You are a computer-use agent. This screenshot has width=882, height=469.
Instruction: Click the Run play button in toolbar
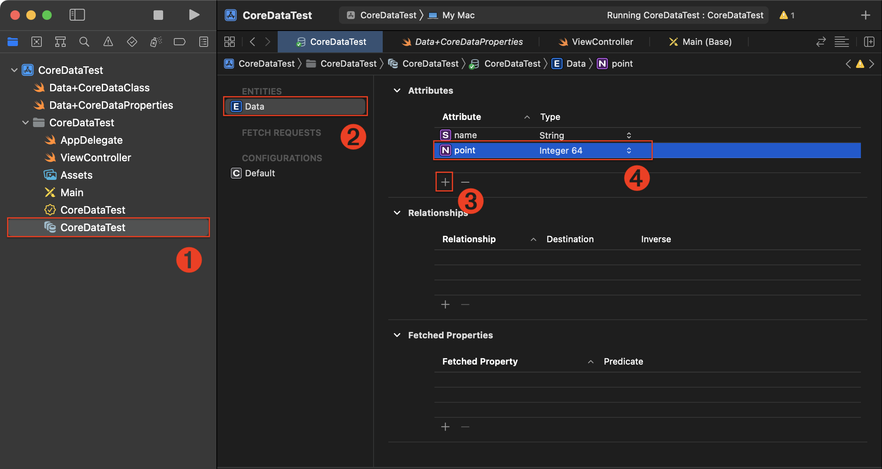tap(194, 15)
